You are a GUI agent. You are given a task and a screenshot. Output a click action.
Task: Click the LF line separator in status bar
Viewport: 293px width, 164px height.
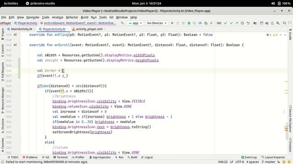point(232,162)
